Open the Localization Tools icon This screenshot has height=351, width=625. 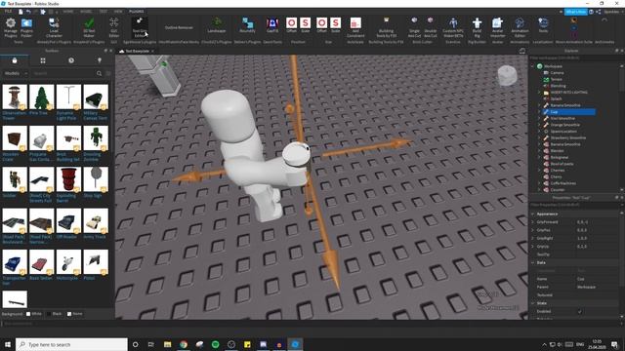click(543, 25)
